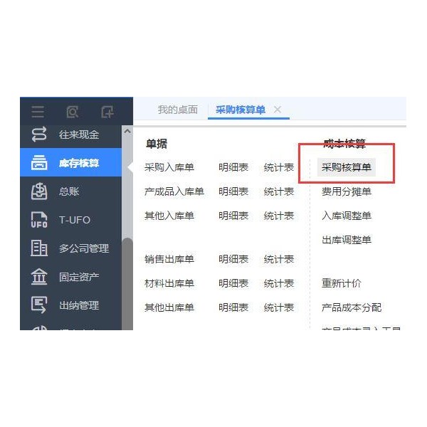Click the add-page plus icon in sidebar header
The image size is (427, 427).
[107, 112]
